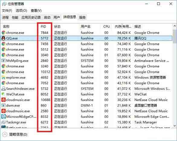The width and height of the screenshot is (177, 141).
Task: Click chrome.exe icon for PID 5512
Action: 4,49
